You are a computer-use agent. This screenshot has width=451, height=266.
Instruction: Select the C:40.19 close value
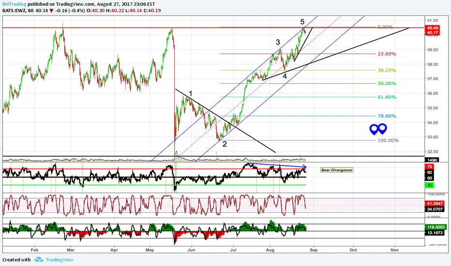[x=152, y=11]
